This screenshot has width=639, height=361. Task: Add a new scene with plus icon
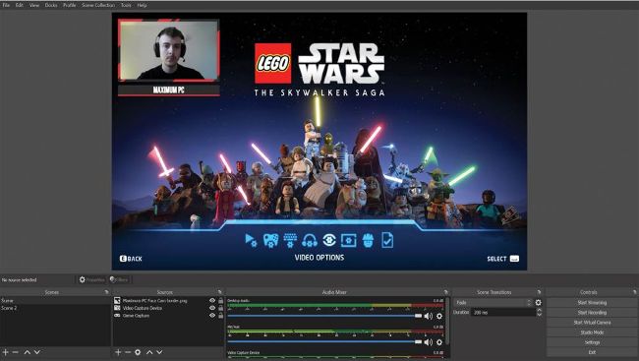tap(5, 352)
